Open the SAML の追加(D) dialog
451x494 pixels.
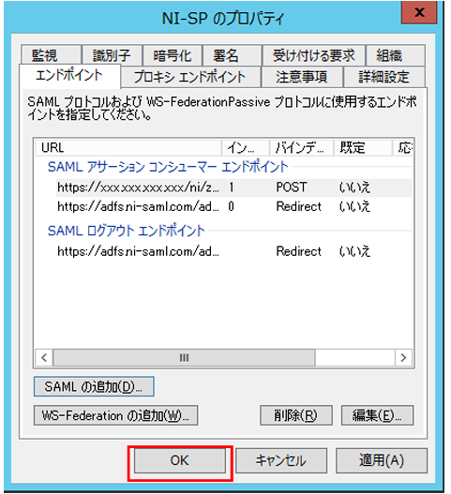pyautogui.click(x=94, y=386)
